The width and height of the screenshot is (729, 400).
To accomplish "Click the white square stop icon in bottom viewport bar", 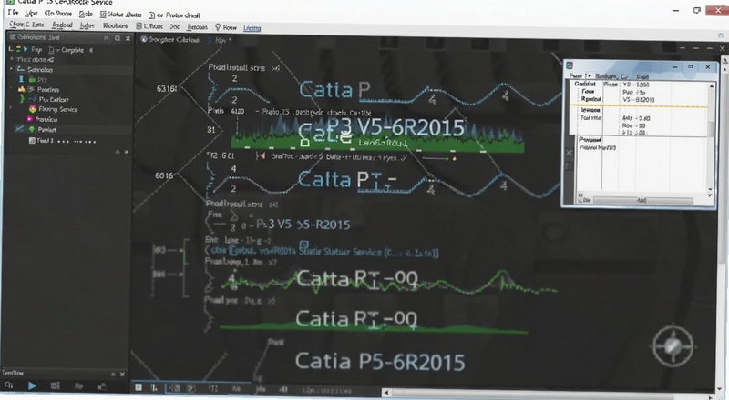I will click(x=139, y=387).
